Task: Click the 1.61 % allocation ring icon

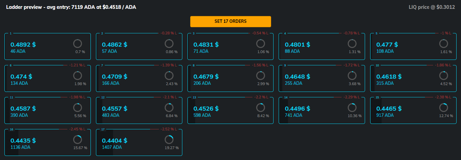Action: (x=443, y=43)
